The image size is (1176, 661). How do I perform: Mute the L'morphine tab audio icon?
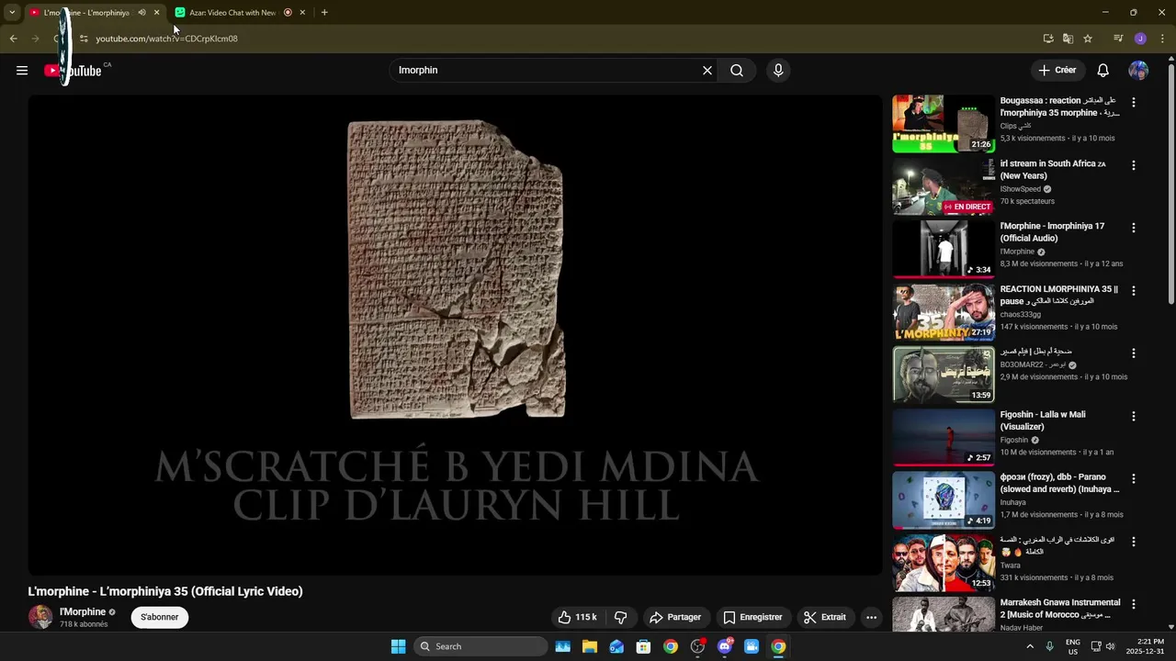[x=141, y=13]
